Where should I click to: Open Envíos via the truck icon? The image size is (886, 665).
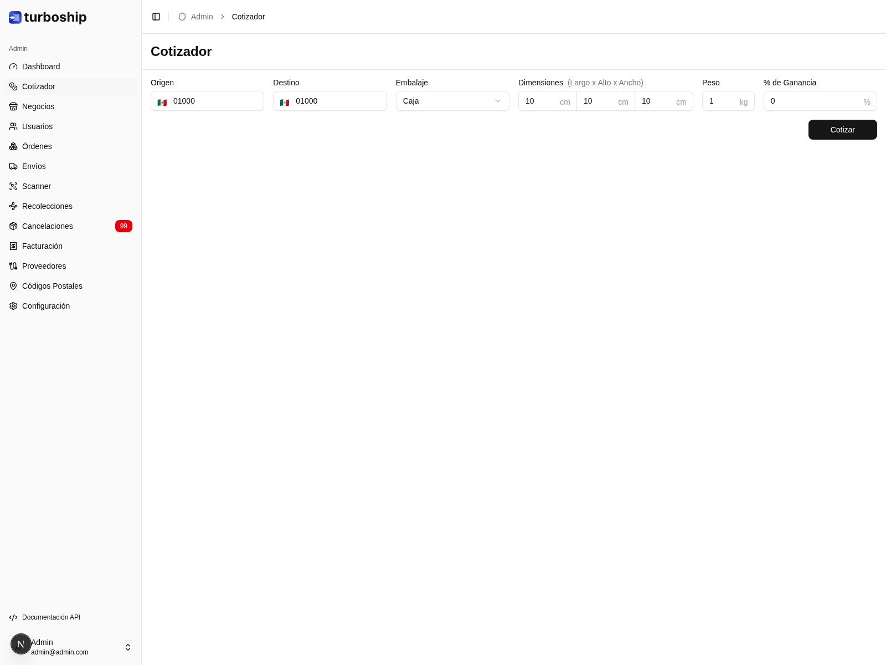(13, 166)
